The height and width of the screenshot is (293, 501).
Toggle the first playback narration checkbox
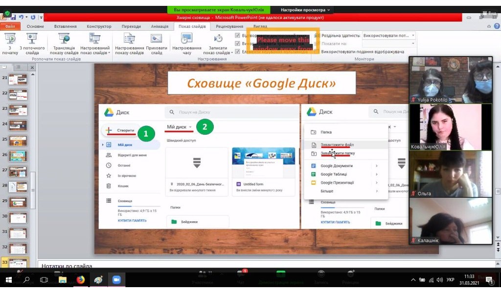pos(237,36)
